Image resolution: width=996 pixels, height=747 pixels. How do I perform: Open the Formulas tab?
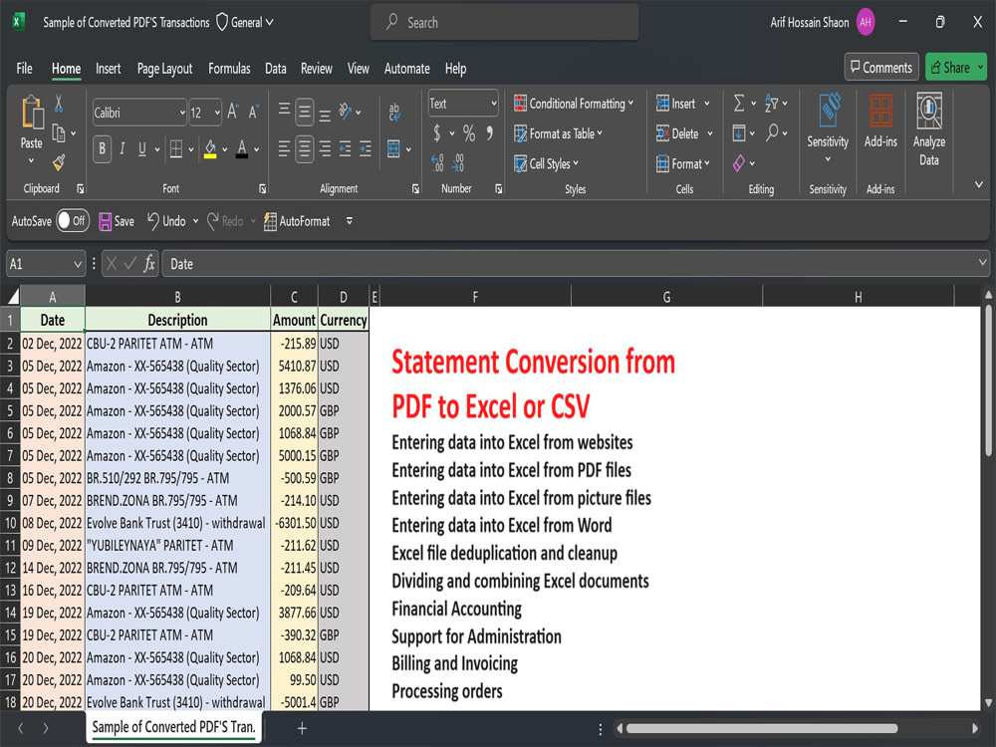pyautogui.click(x=229, y=68)
